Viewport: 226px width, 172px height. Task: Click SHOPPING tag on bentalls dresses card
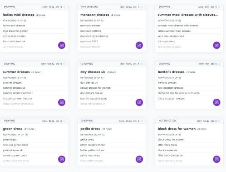pyautogui.click(x=164, y=64)
